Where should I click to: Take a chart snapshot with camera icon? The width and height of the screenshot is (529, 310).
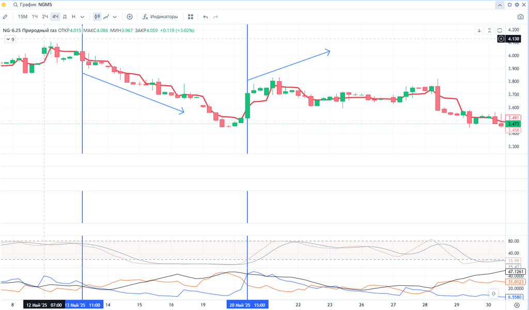pos(521,17)
